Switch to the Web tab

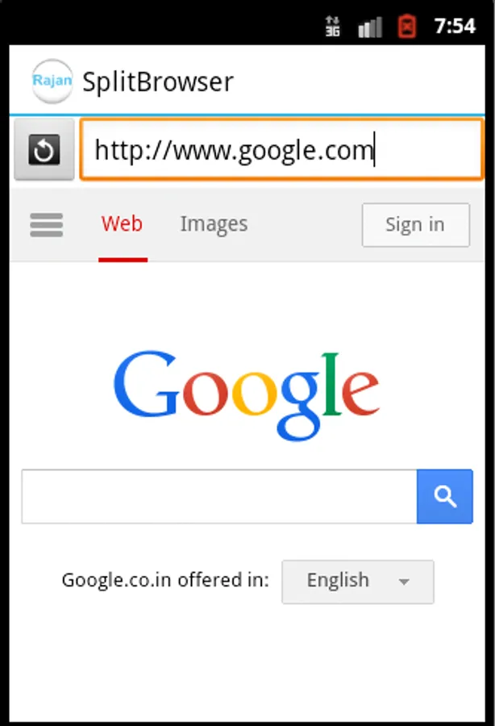(122, 223)
